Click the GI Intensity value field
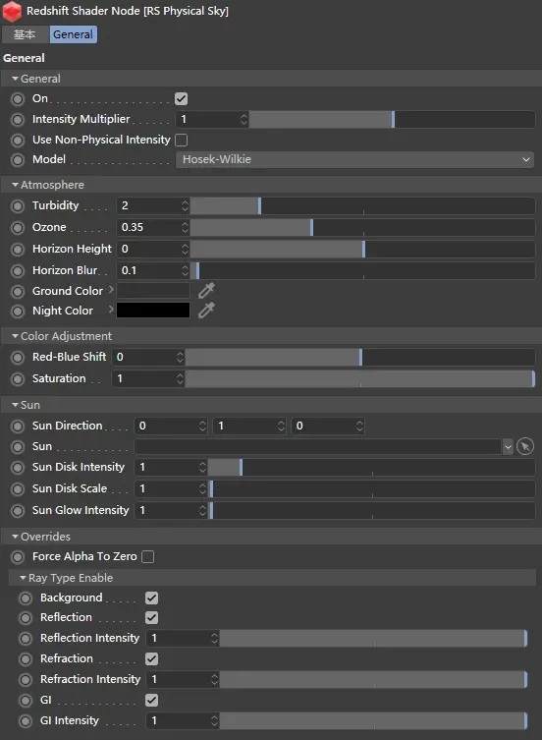542x740 pixels. [178, 721]
